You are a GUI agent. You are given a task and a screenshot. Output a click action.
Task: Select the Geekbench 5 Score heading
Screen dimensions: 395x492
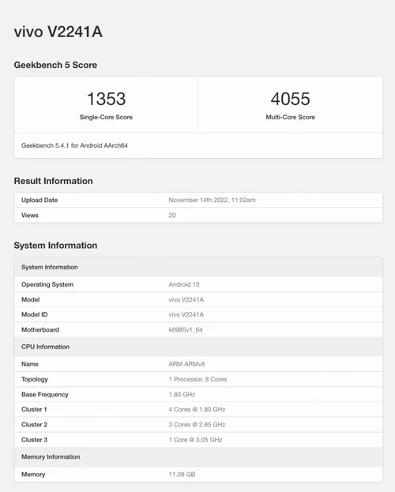click(x=55, y=65)
